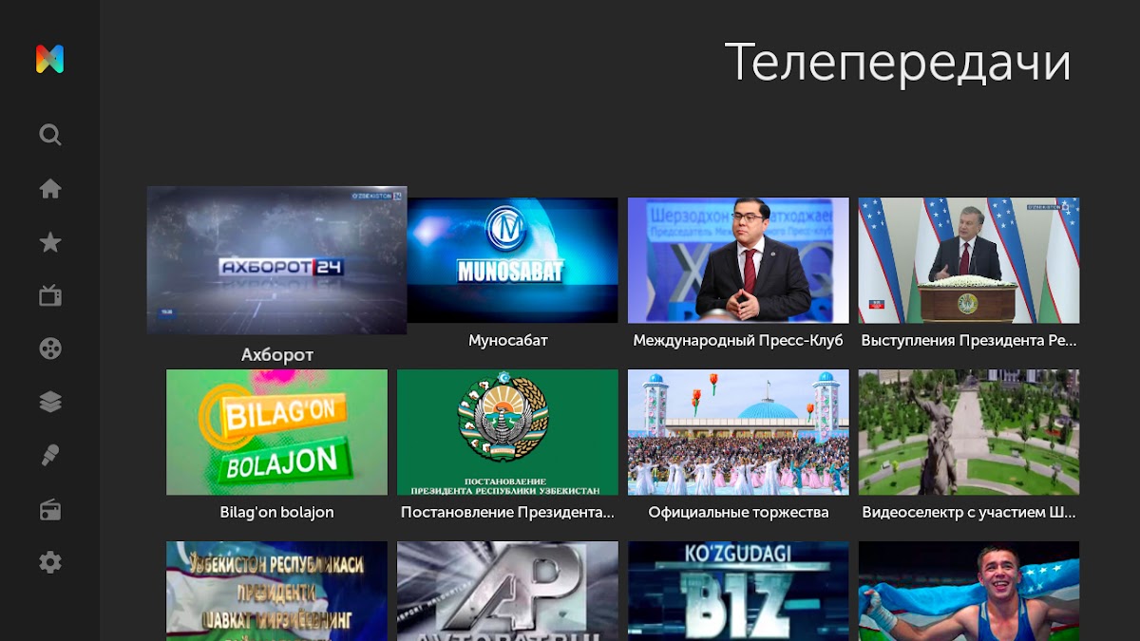Image resolution: width=1140 pixels, height=641 pixels.
Task: Open Постановление Президента green thumbnail
Action: pyautogui.click(x=507, y=432)
